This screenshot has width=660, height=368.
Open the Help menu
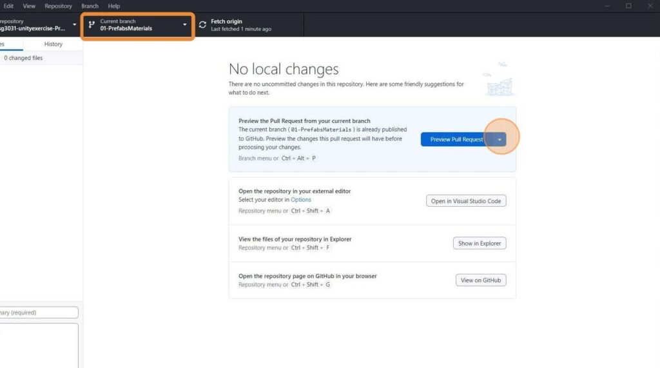pos(113,6)
